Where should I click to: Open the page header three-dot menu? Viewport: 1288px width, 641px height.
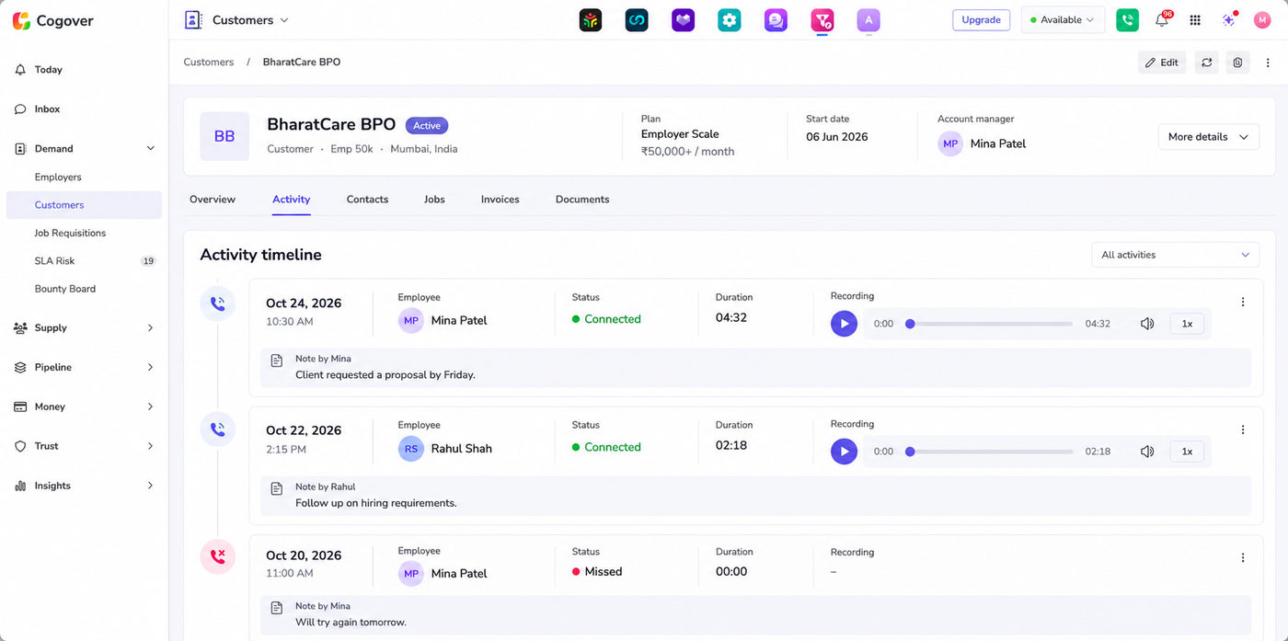point(1269,63)
